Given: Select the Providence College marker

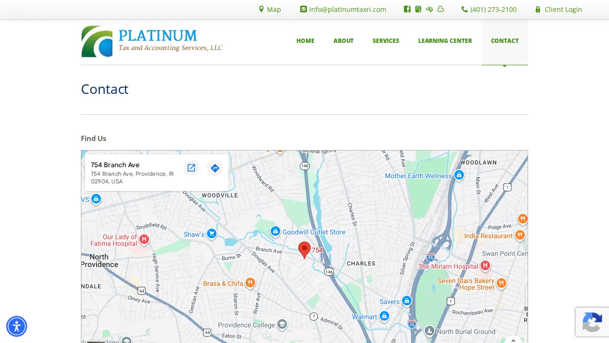Looking at the screenshot, I should click(282, 324).
